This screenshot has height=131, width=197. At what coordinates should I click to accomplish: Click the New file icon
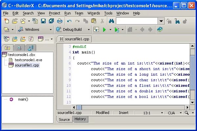7,21
